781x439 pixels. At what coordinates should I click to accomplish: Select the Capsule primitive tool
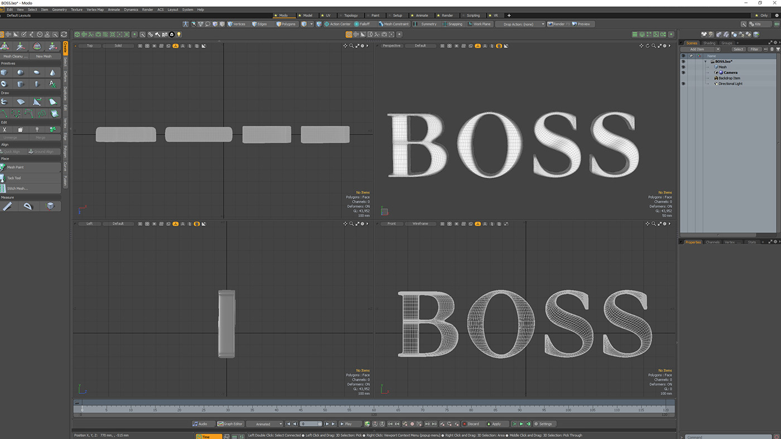click(x=37, y=84)
